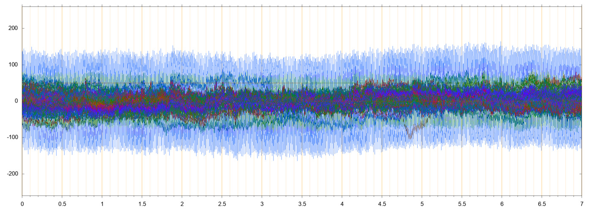Click the y-axis label 0
This screenshot has height=211, width=592.
17,101
